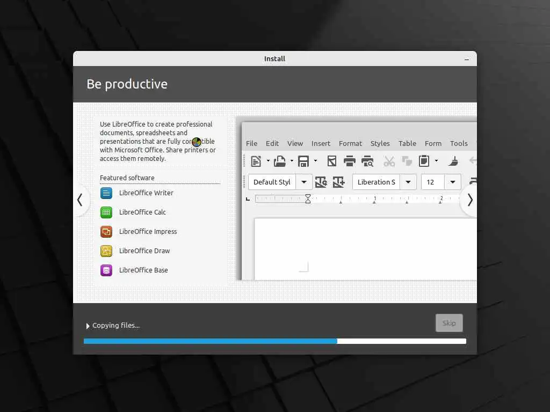Click the LibreOffice Impress icon
Screen dimensions: 550x412
coord(106,232)
